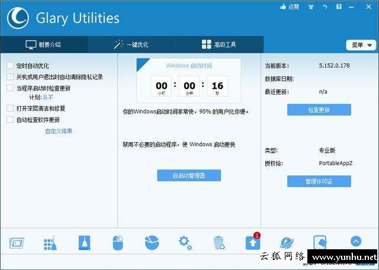Click the 从不 schedule link
The width and height of the screenshot is (379, 270).
point(48,98)
